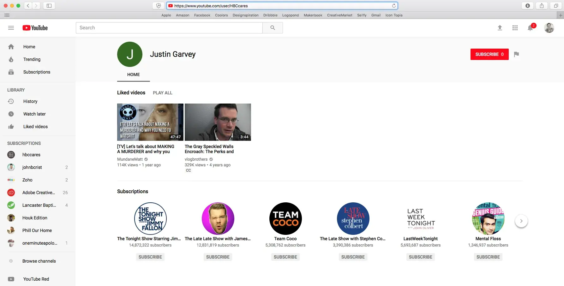564x286 pixels.
Task: Click the YouTube logo
Action: (x=35, y=28)
